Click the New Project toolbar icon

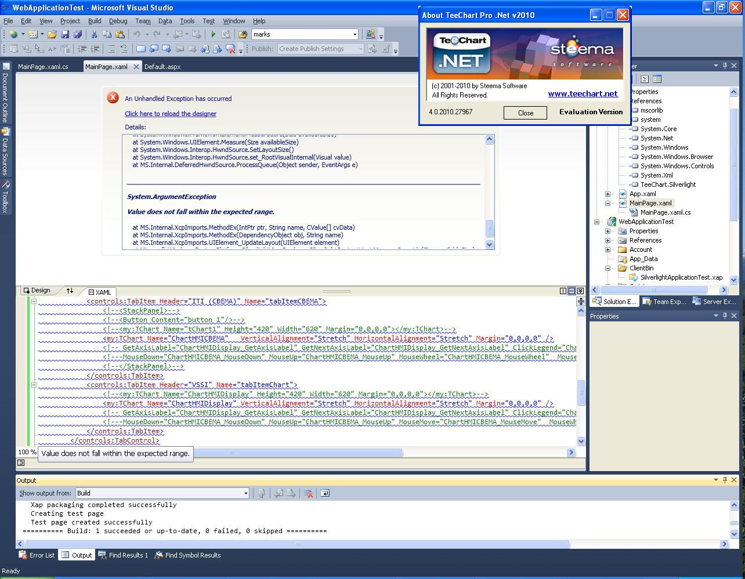click(x=13, y=34)
